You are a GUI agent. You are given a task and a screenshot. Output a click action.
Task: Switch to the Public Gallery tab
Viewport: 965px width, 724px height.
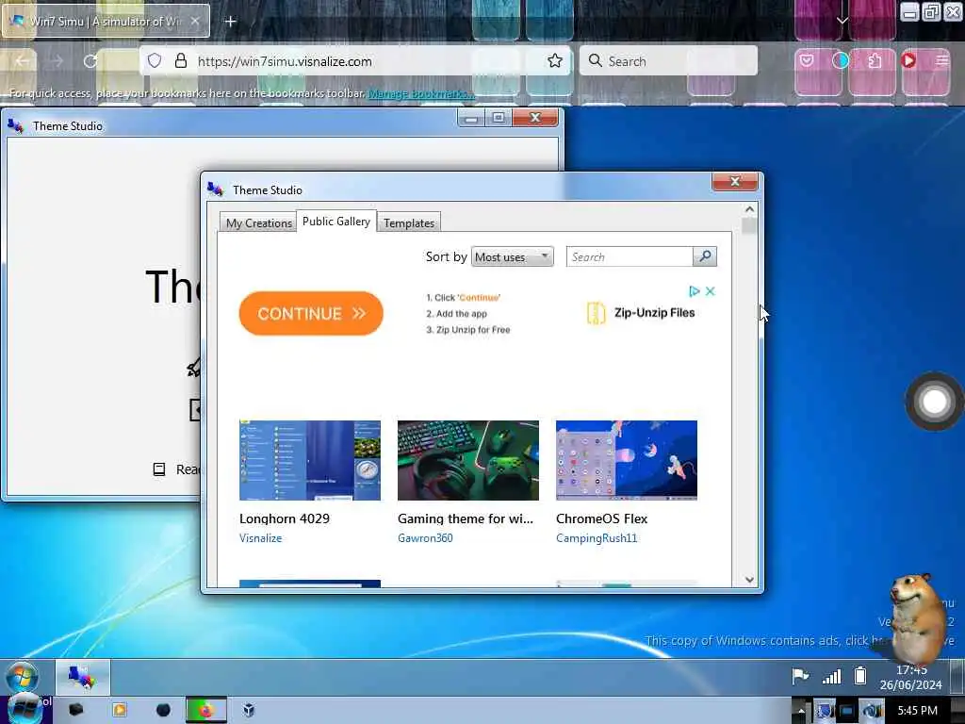(x=336, y=221)
